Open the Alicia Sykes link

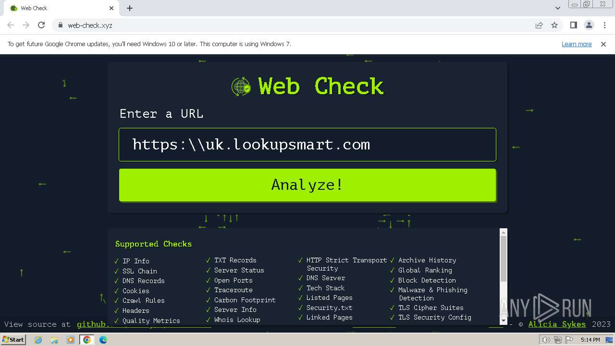pyautogui.click(x=557, y=324)
